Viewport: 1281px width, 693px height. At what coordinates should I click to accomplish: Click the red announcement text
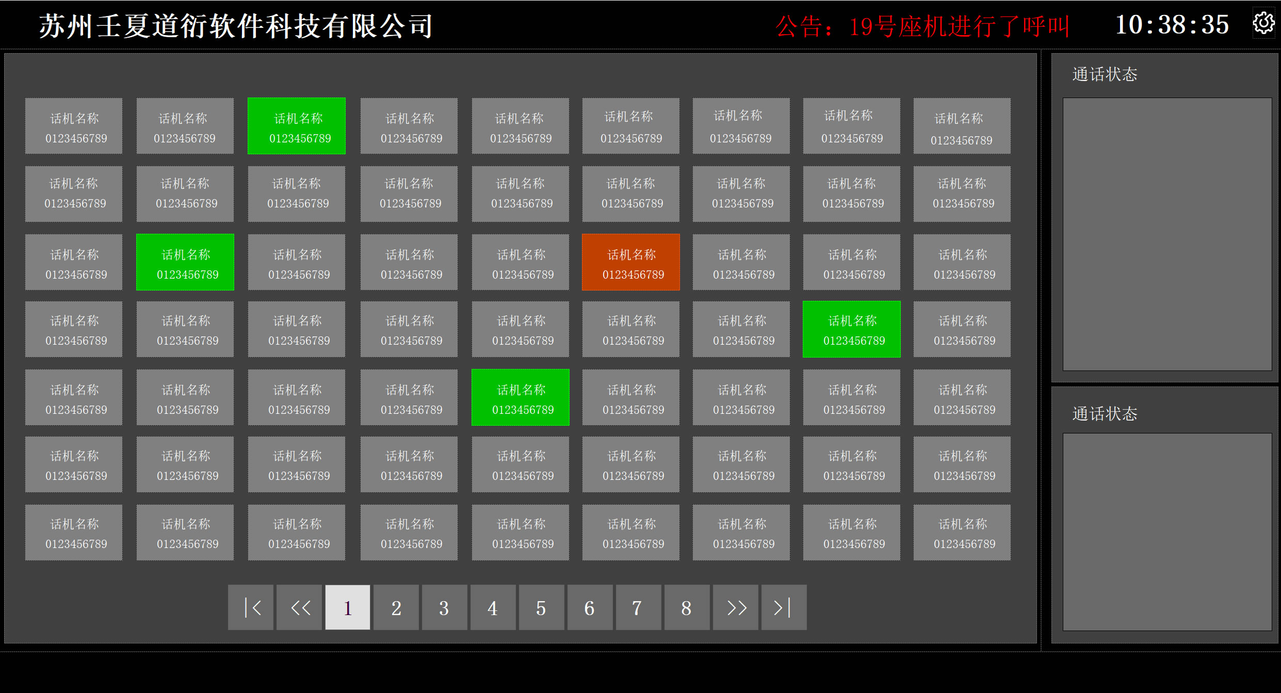click(x=922, y=26)
